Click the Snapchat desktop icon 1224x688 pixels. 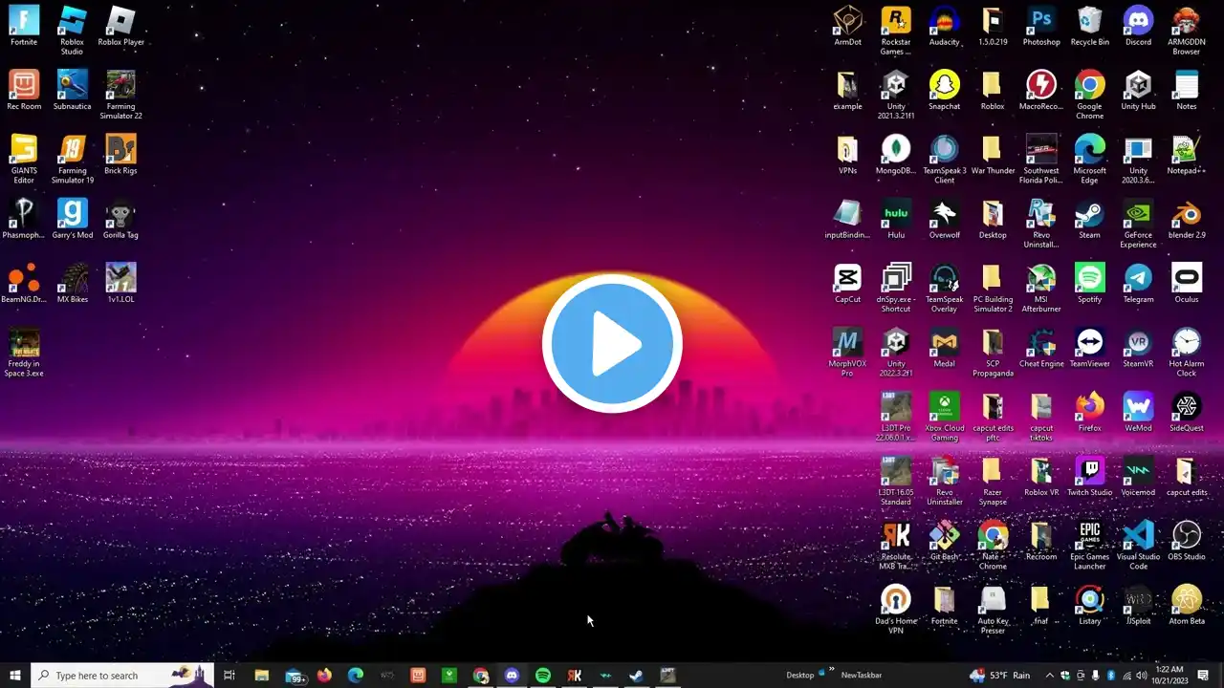pos(945,90)
